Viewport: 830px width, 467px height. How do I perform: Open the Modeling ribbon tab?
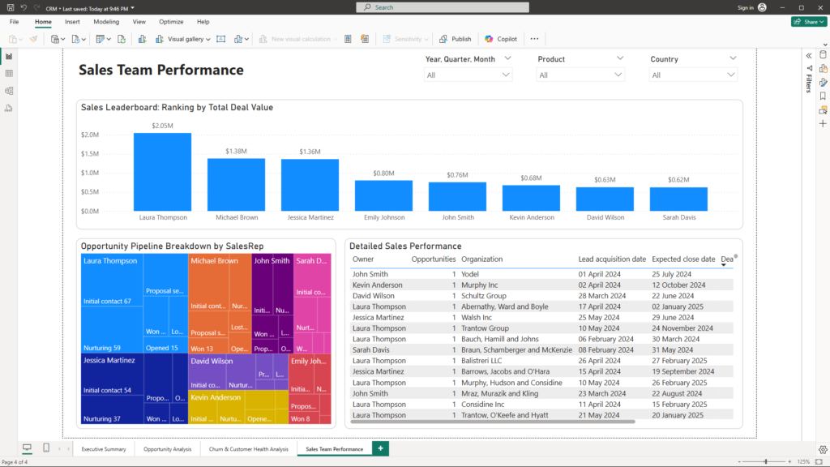click(x=106, y=22)
